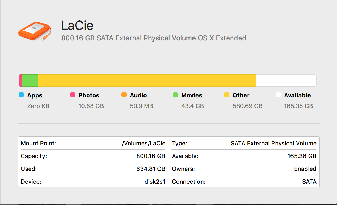Click the pink Photos legend dot

(x=73, y=95)
